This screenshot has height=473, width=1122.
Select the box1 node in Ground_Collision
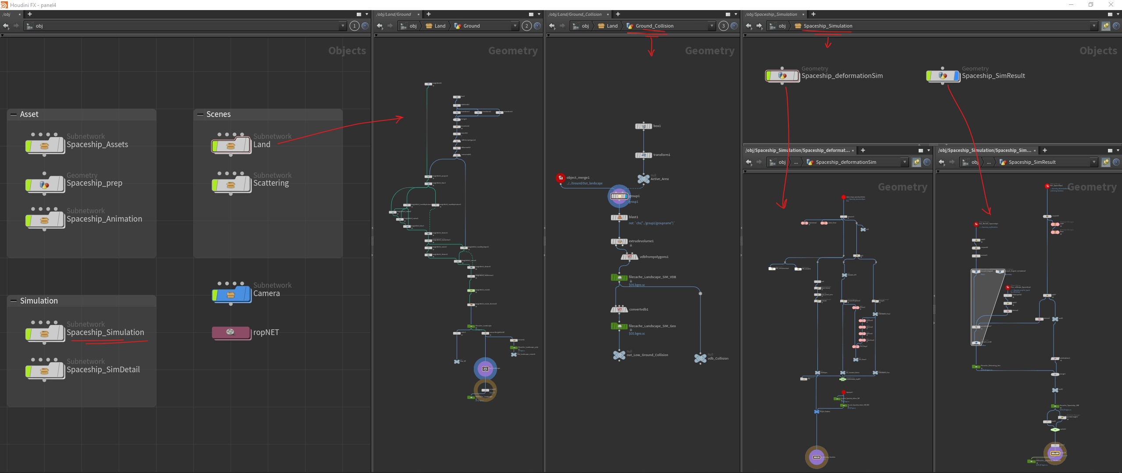[x=643, y=126]
